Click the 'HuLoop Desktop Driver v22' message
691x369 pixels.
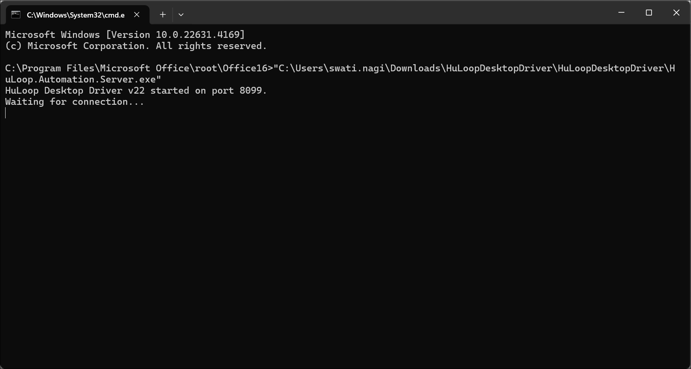click(x=136, y=90)
